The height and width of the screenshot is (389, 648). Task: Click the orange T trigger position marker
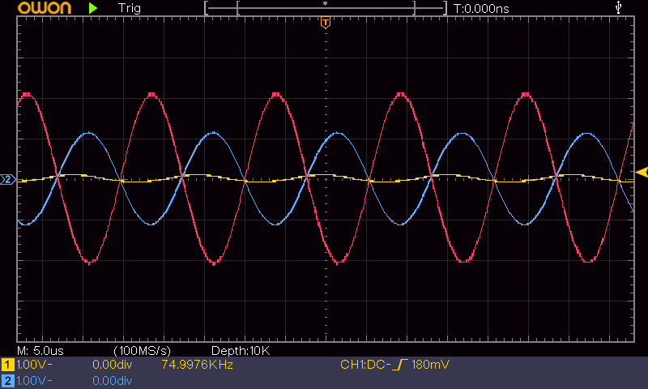[x=325, y=22]
